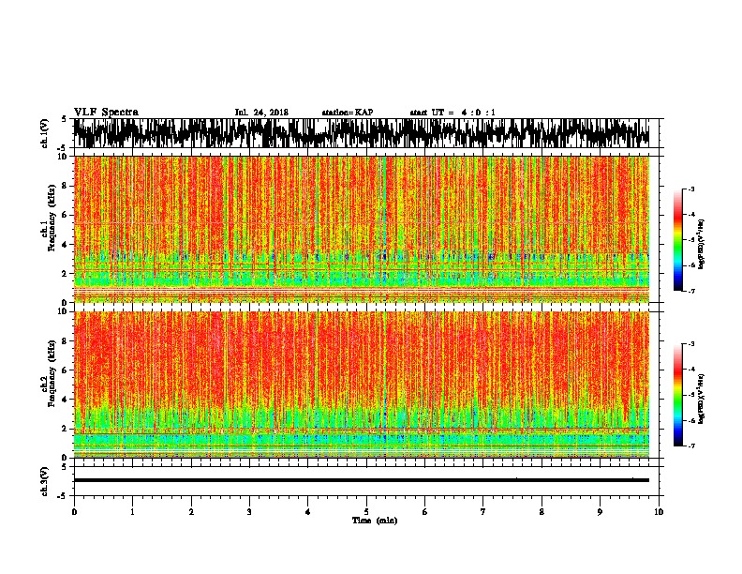Click the ch.2 frequency tick "2"
Viewport: 742px width, 574px height.
tap(66, 429)
